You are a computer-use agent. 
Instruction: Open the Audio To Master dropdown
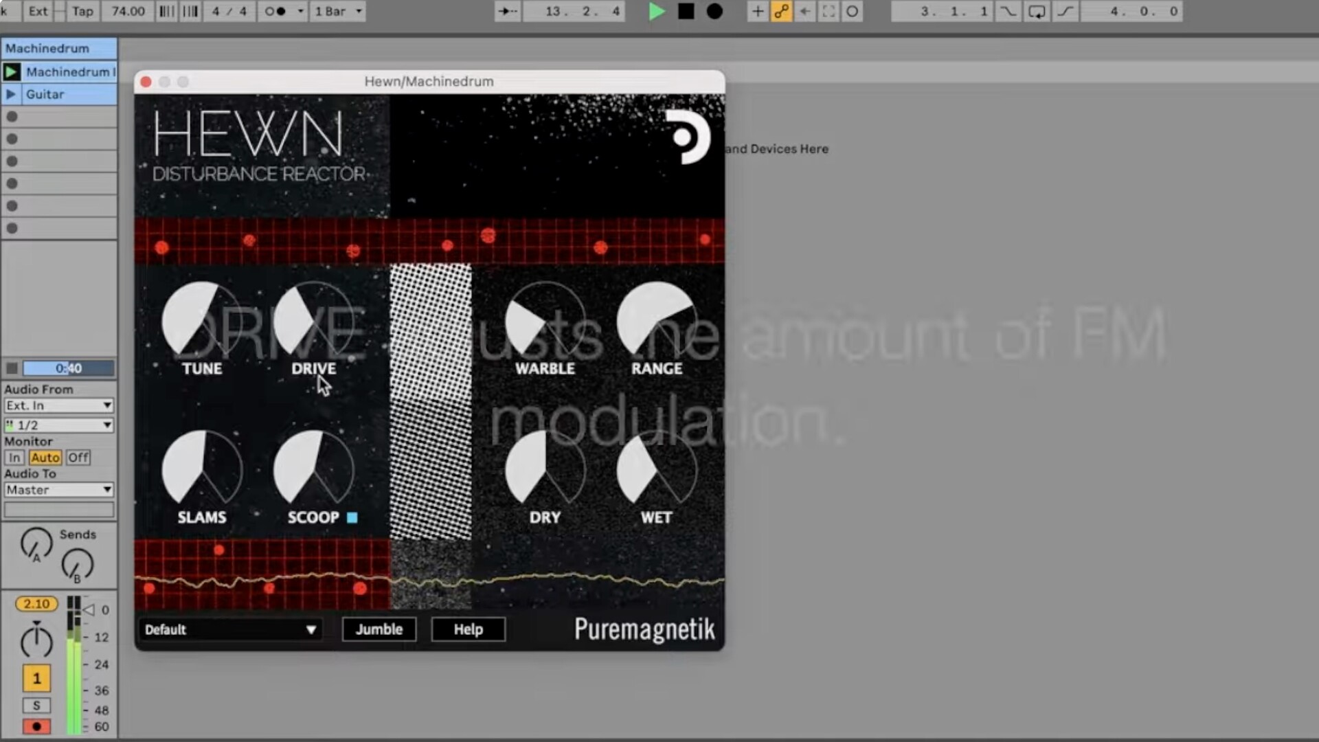[x=59, y=490]
